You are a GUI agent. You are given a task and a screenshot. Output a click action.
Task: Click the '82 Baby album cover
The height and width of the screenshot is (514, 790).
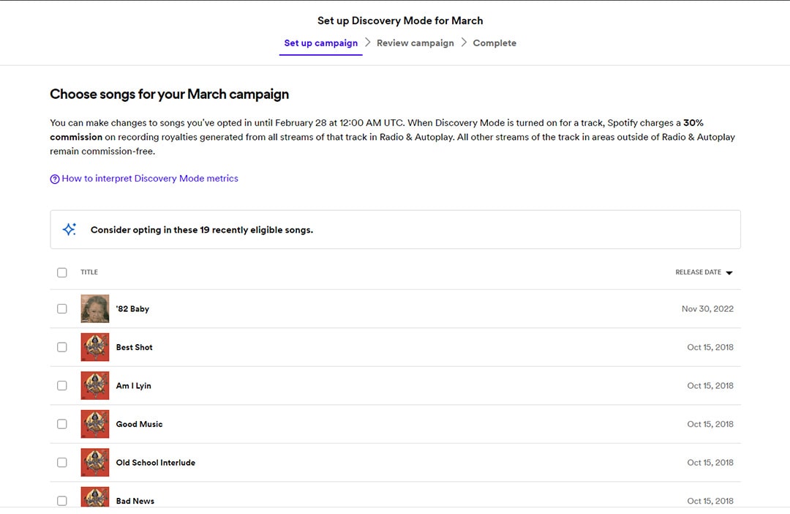pos(94,309)
